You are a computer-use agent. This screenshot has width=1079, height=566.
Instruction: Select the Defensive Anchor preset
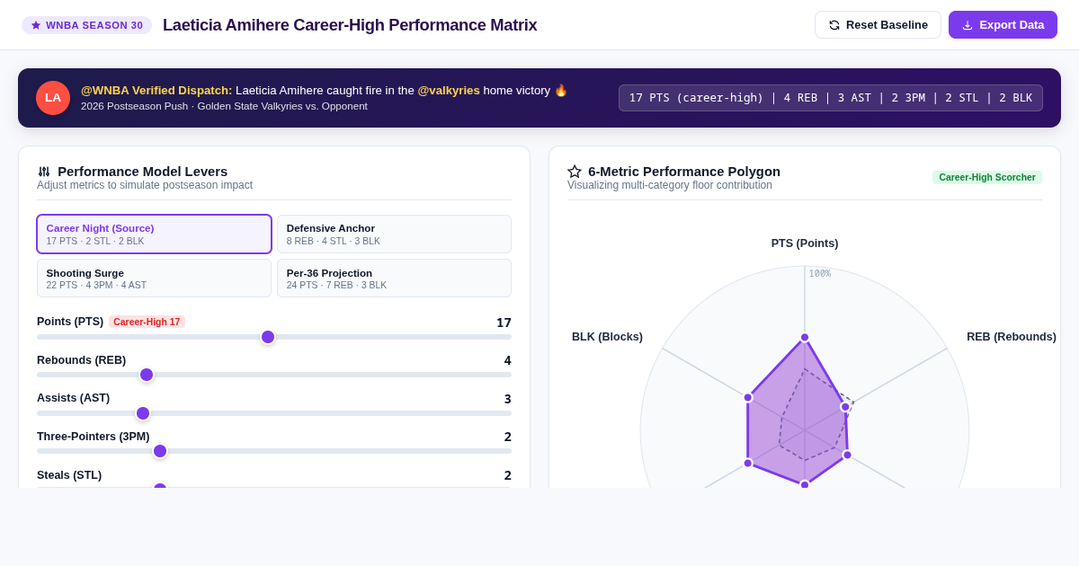(394, 234)
